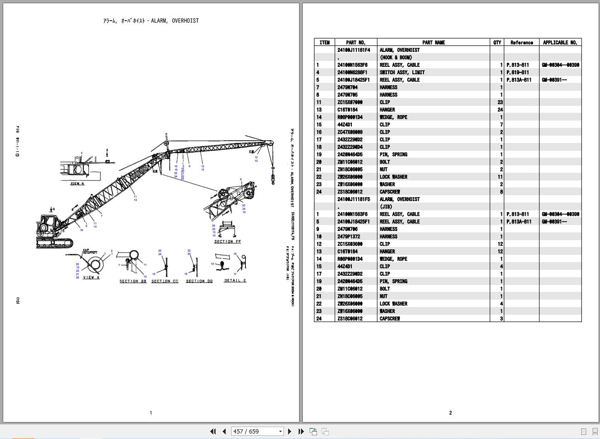Click the SECTION DD diagram label
600x439 pixels.
click(199, 281)
